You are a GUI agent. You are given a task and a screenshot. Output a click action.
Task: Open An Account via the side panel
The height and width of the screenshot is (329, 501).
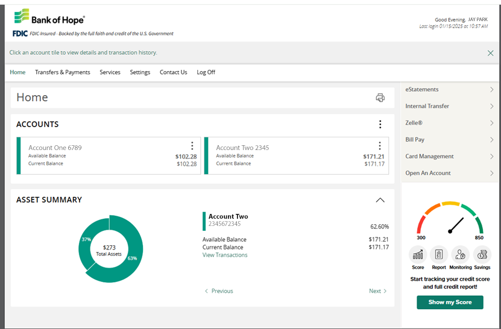[450, 173]
